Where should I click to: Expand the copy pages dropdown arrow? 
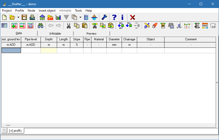point(80,18)
